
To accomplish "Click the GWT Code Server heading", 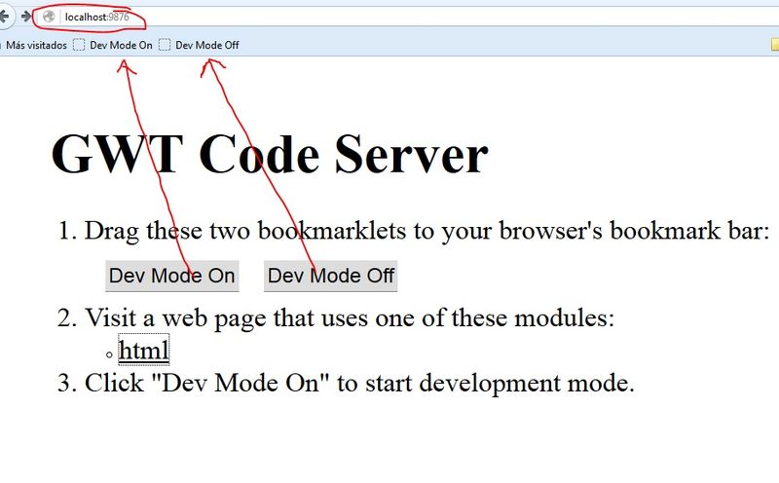I will 270,155.
